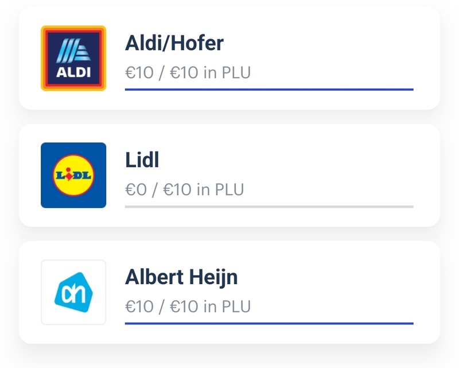Click the Lidl empty grey progress bar

pos(269,207)
